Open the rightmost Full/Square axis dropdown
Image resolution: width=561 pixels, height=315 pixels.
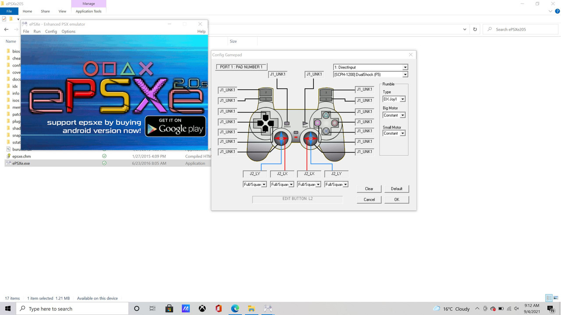click(346, 184)
